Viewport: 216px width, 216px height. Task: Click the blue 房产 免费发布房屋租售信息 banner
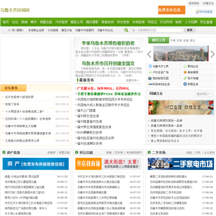click(x=35, y=164)
